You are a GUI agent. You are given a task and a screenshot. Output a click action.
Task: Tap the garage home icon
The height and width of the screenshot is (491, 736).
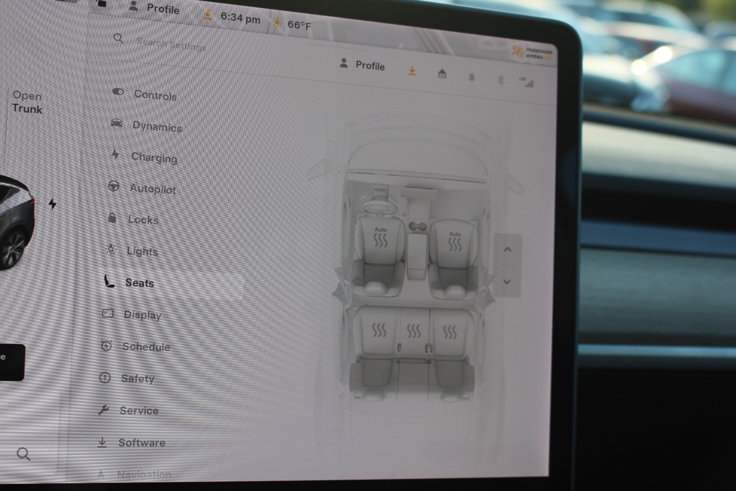[442, 74]
